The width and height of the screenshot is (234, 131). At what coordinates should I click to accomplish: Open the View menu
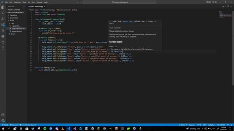coord(24,2)
